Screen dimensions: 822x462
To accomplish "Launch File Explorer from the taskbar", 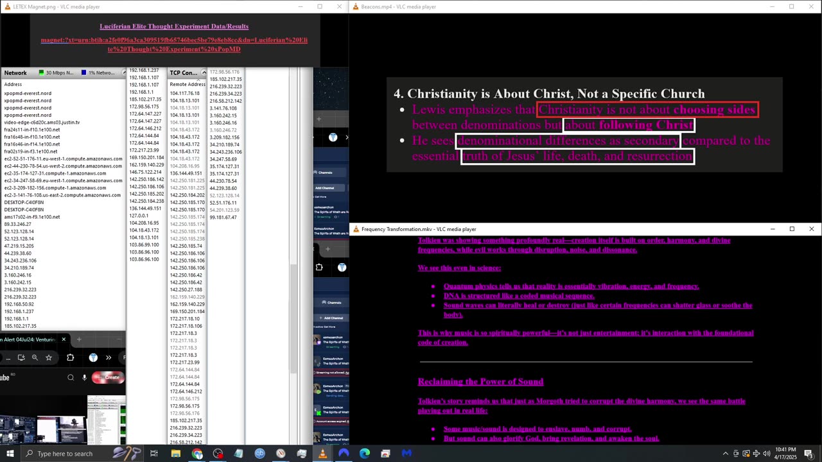I will pos(175,454).
